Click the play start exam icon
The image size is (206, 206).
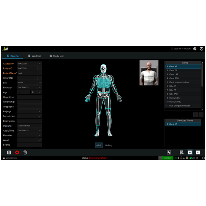(x=198, y=153)
